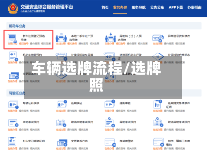Click the 延期换证 card icon
The image size is (207, 155).
(x=62, y=104)
